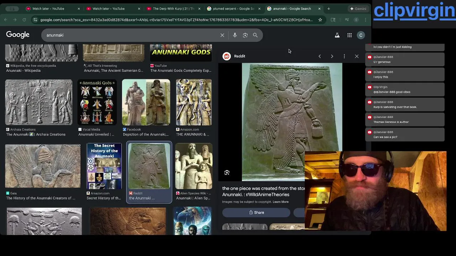Viewport: 456px width, 256px height.
Task: Close the first Watch later tab
Action: coord(79,9)
